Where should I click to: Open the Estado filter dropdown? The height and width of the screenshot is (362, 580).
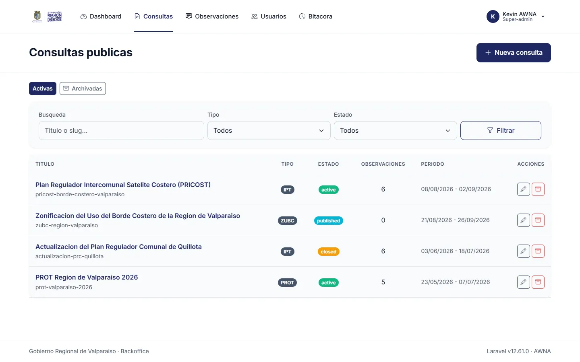[x=396, y=131]
